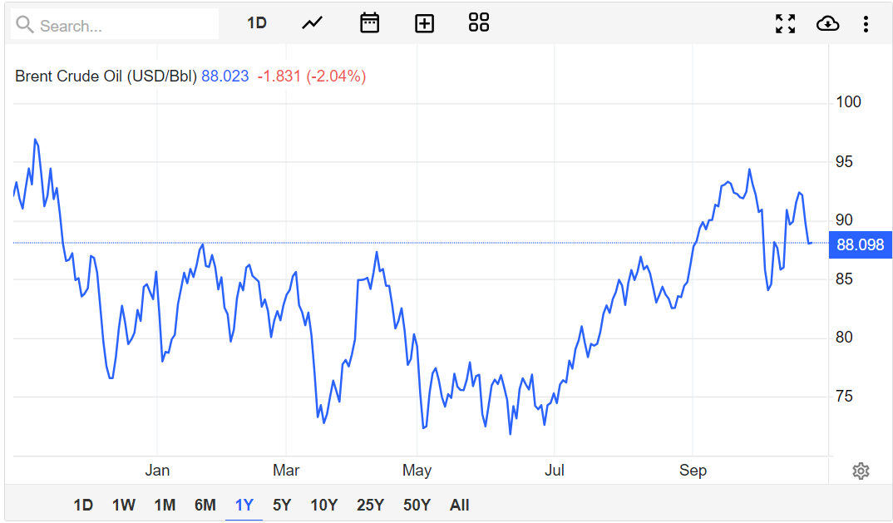Enter fullscreen mode with expand icon
Screen dimensions: 893x523
[785, 23]
